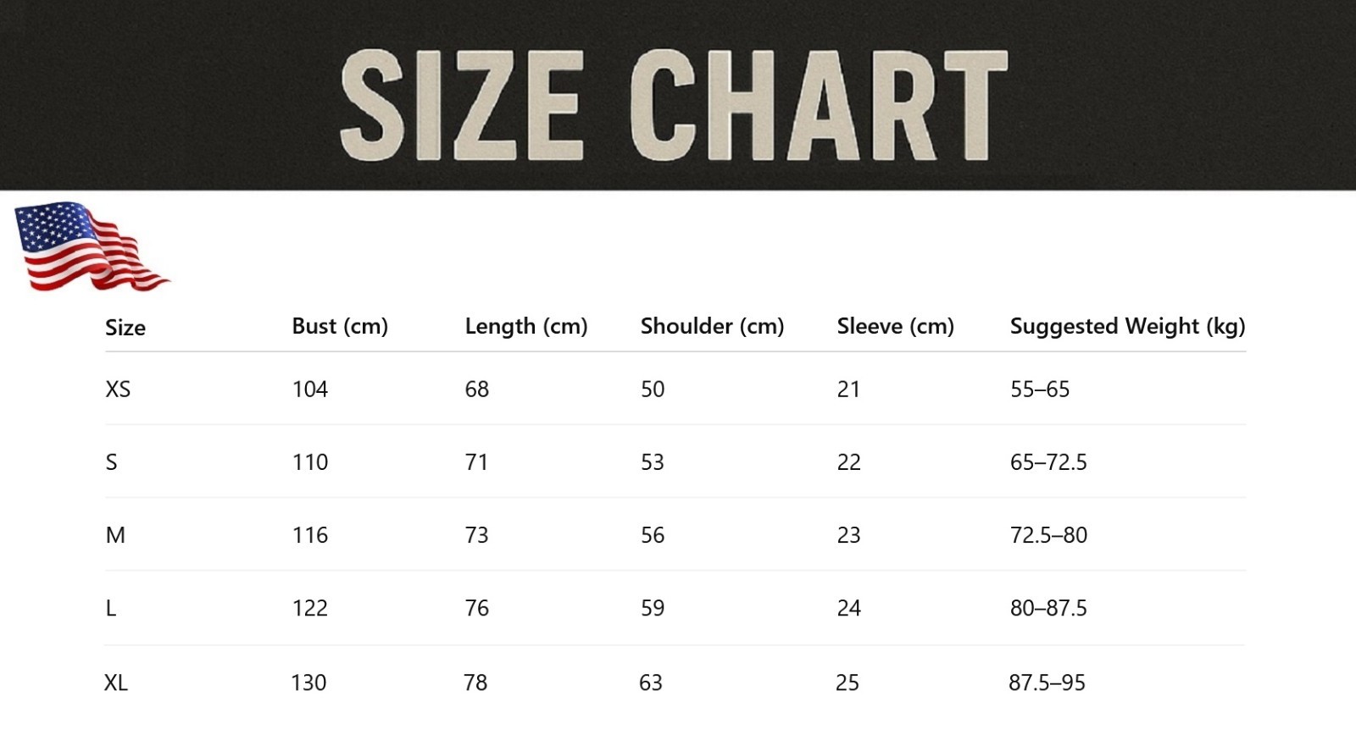The height and width of the screenshot is (746, 1356).
Task: Click the bust value 104
Action: point(310,390)
